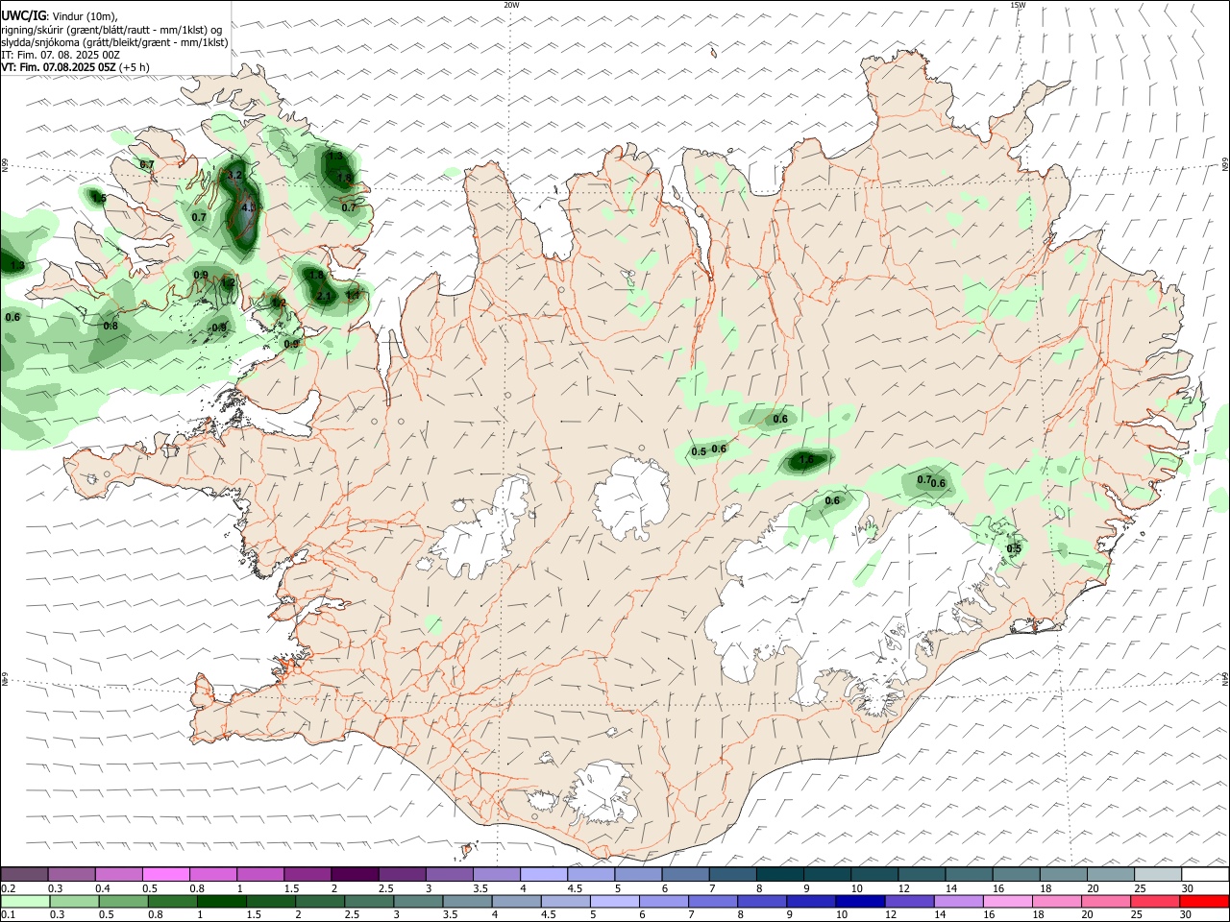Click the '1.1' precipitation value
The image size is (1230, 922).
353,295
